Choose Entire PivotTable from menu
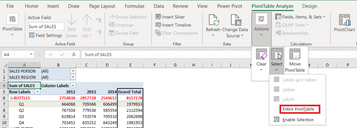This screenshot has width=357, height=128. point(298,109)
